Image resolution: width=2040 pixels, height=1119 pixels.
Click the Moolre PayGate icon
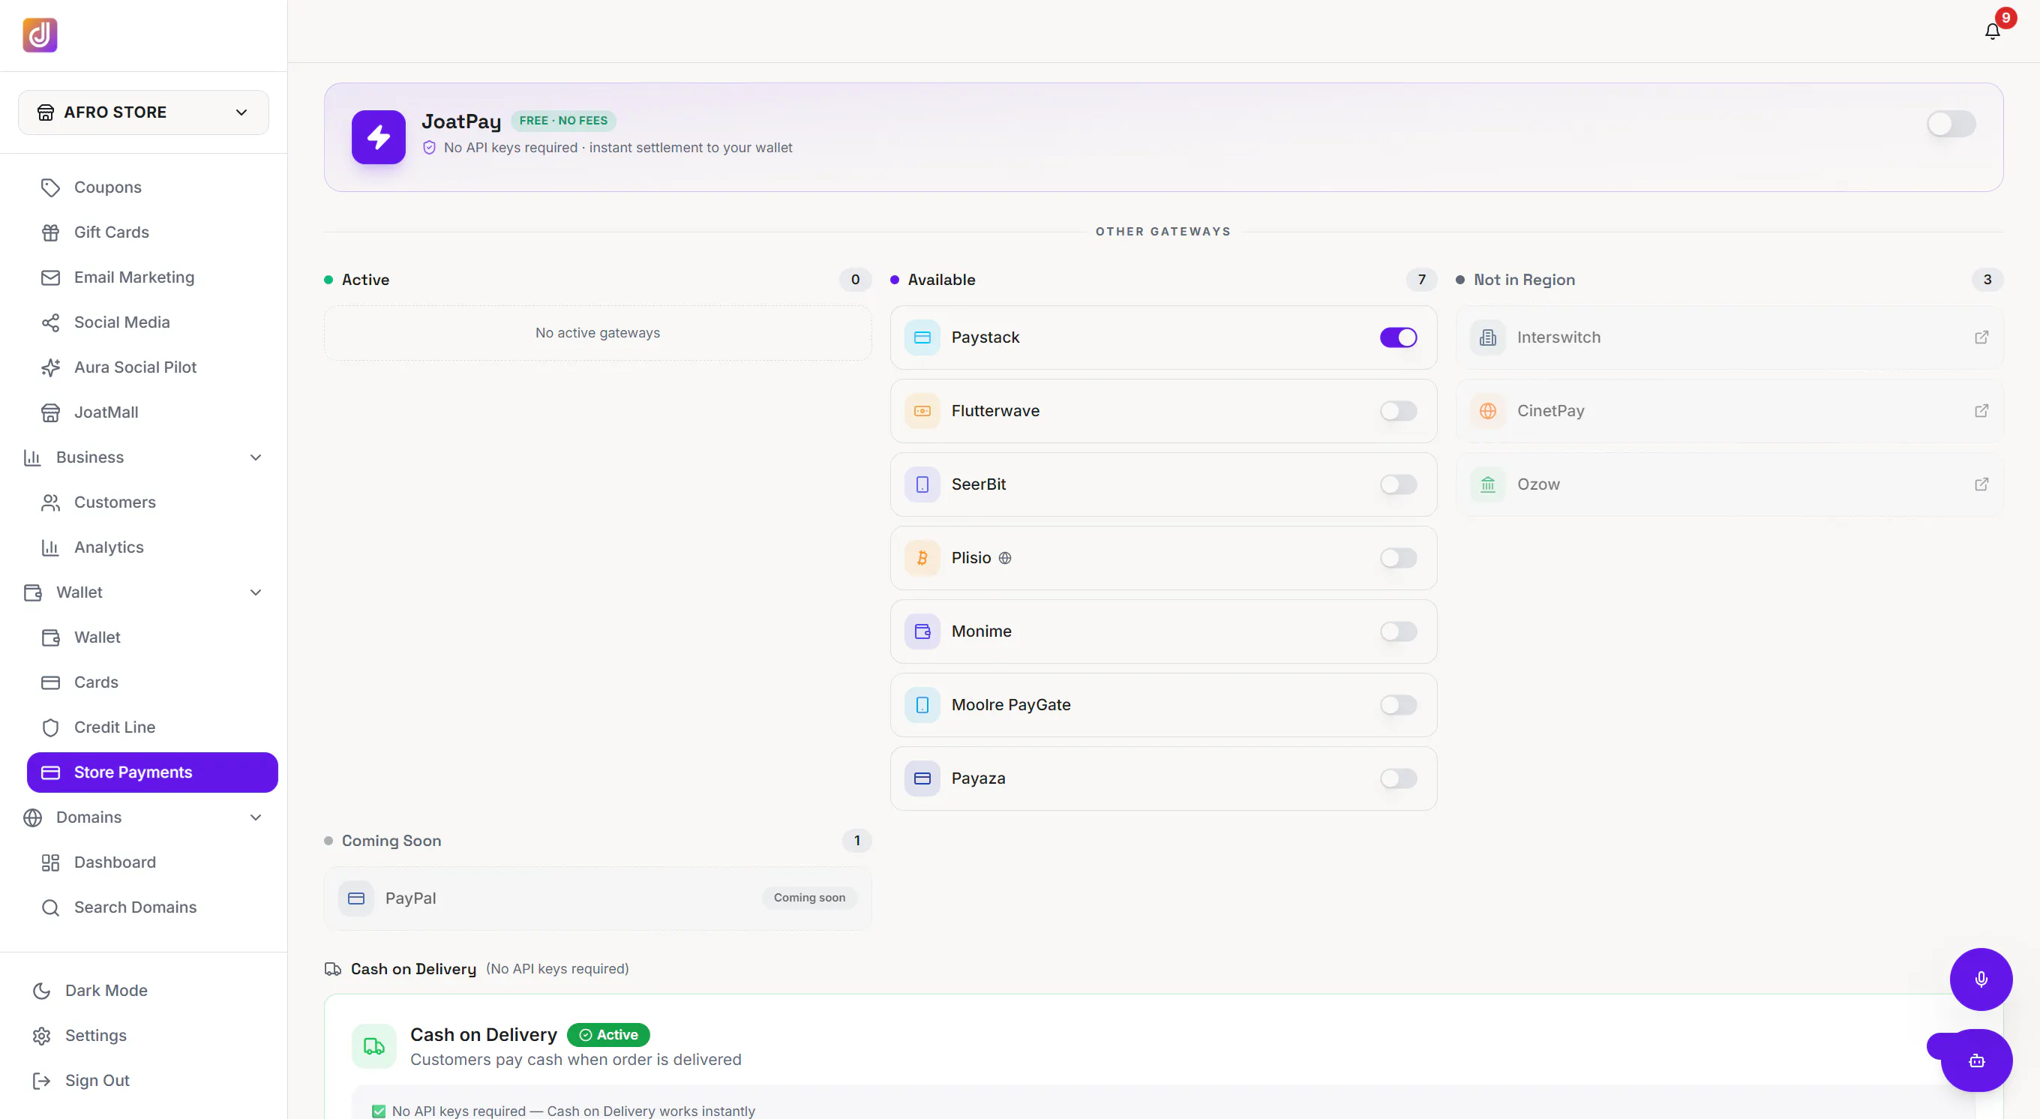tap(922, 706)
